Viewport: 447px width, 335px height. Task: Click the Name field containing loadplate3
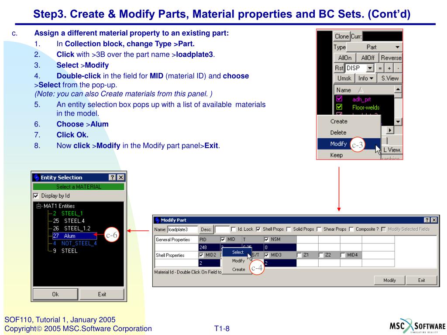pos(182,229)
